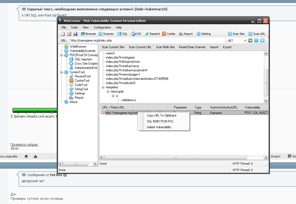Open the Cookie tool from toolbar

168,34
